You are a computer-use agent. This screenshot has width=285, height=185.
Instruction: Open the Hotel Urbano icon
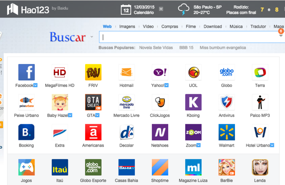click(260, 132)
